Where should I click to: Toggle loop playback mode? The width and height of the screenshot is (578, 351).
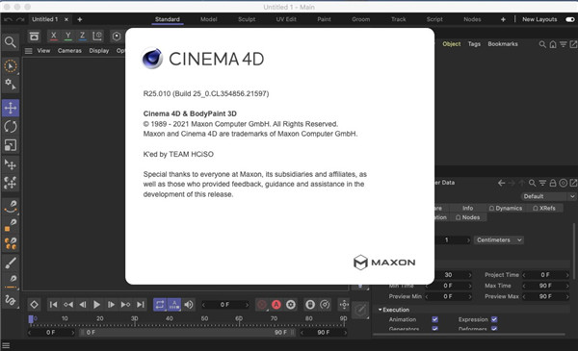point(160,305)
